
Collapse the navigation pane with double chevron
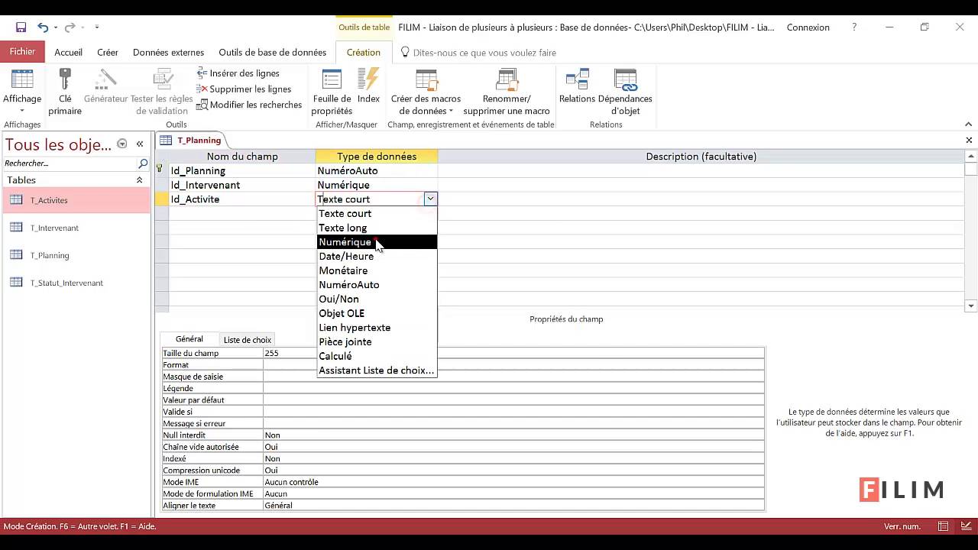(x=140, y=144)
